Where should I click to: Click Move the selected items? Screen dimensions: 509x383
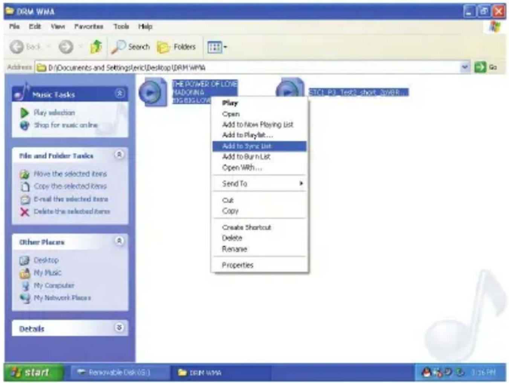[70, 174]
